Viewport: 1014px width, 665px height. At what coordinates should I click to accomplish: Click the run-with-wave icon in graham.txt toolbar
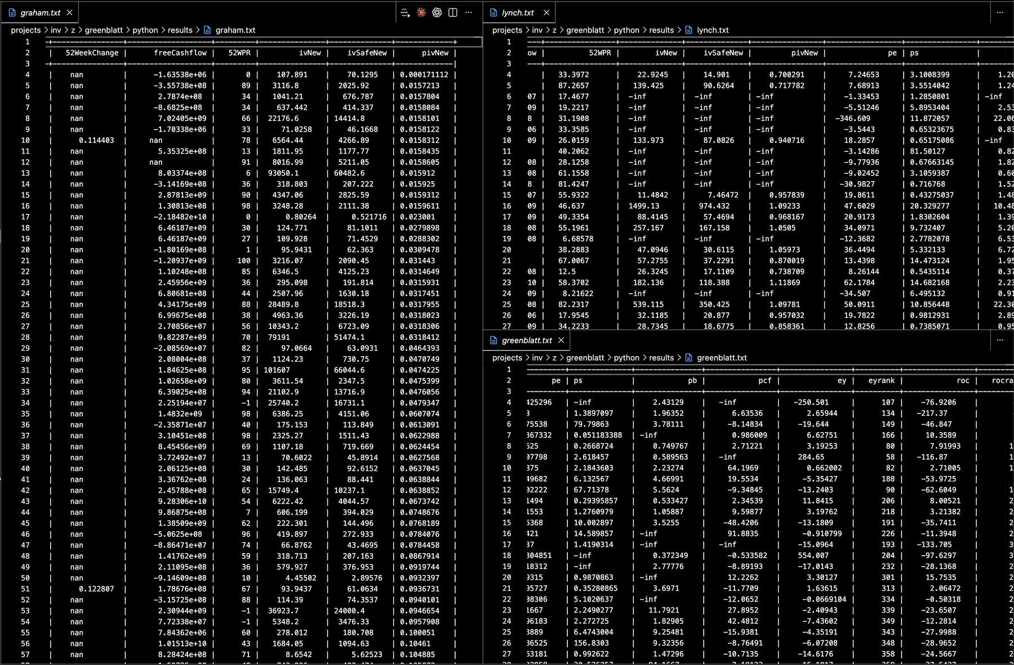405,12
